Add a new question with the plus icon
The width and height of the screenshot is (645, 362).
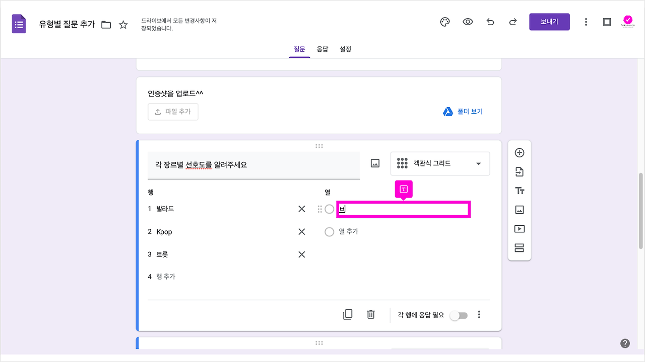click(520, 152)
